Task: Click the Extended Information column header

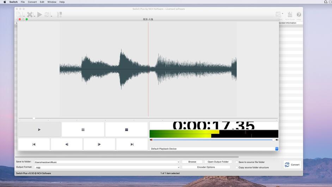Action: point(287,23)
